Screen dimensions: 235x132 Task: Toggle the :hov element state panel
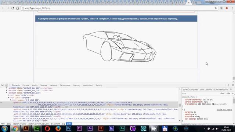(x=222, y=93)
